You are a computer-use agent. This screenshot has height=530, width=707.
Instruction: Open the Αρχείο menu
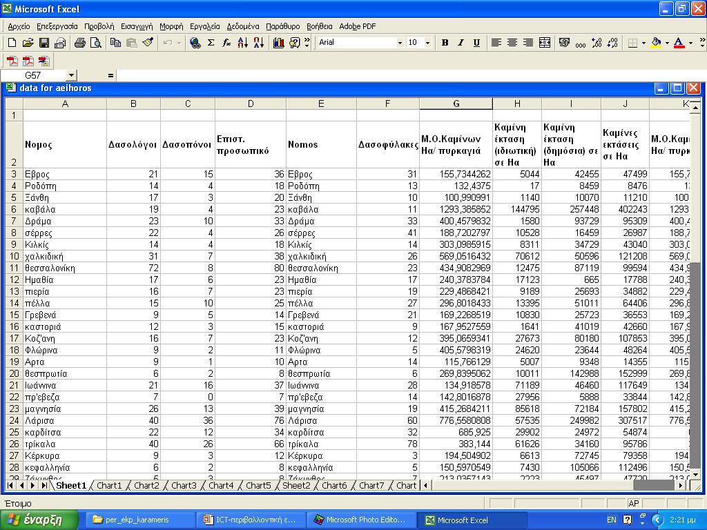coord(19,26)
